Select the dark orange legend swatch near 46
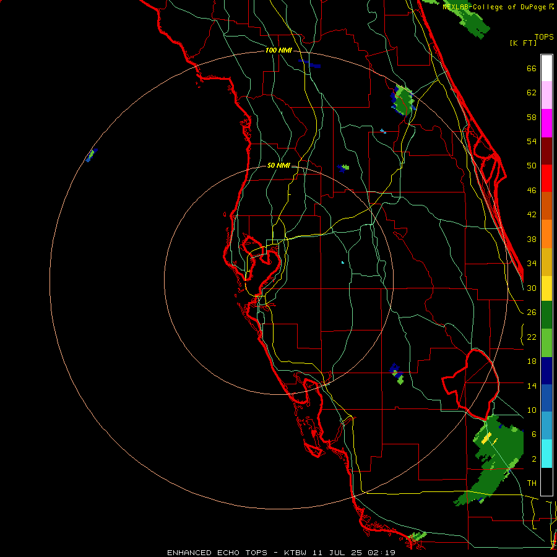 point(546,205)
